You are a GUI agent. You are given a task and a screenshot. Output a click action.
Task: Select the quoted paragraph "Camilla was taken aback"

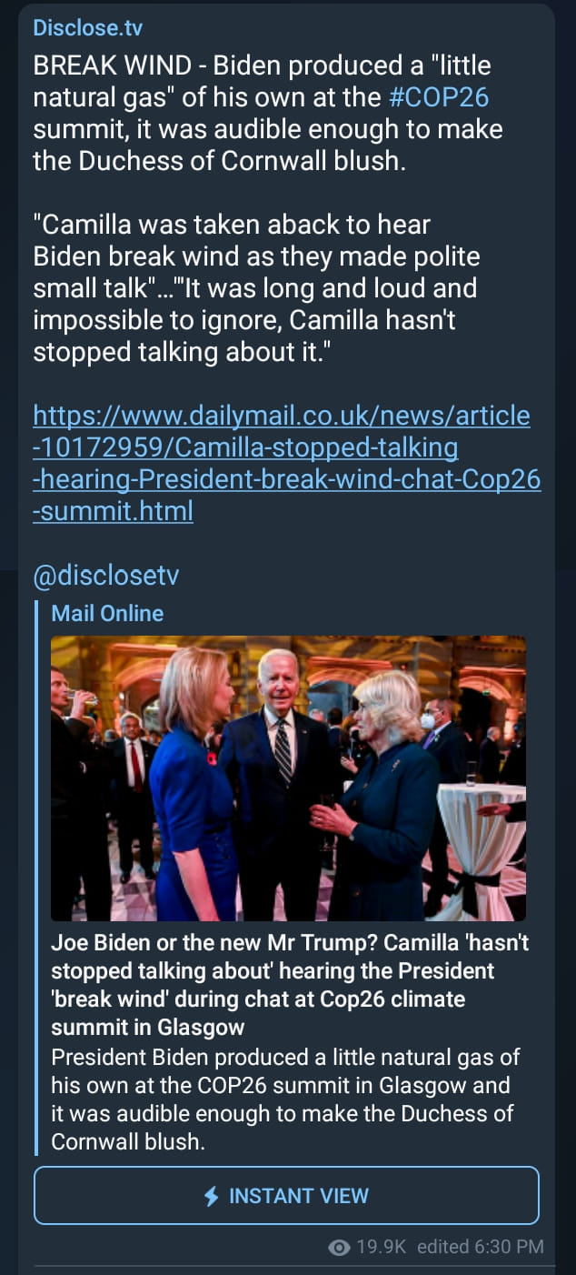(257, 287)
